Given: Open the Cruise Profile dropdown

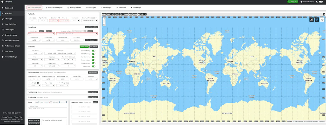Looking at the screenshot, I should point(48,40).
